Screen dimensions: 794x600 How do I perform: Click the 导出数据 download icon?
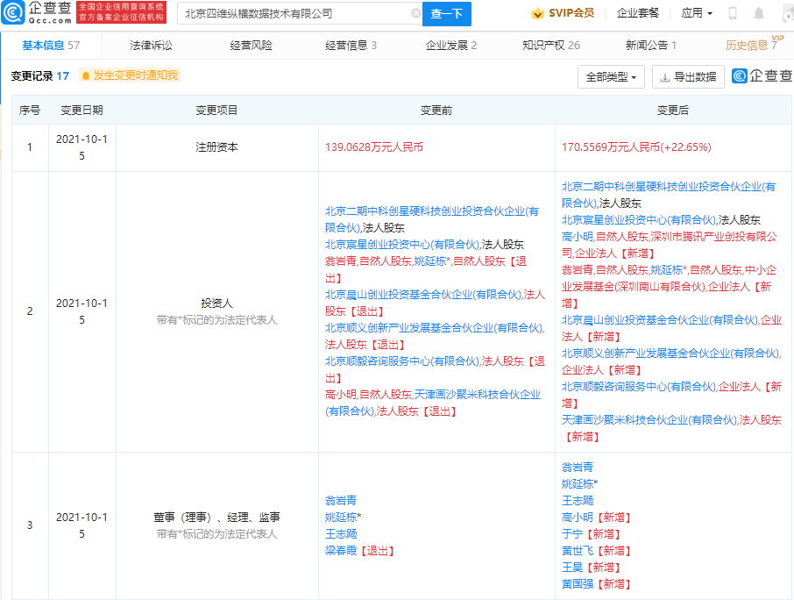pos(665,77)
